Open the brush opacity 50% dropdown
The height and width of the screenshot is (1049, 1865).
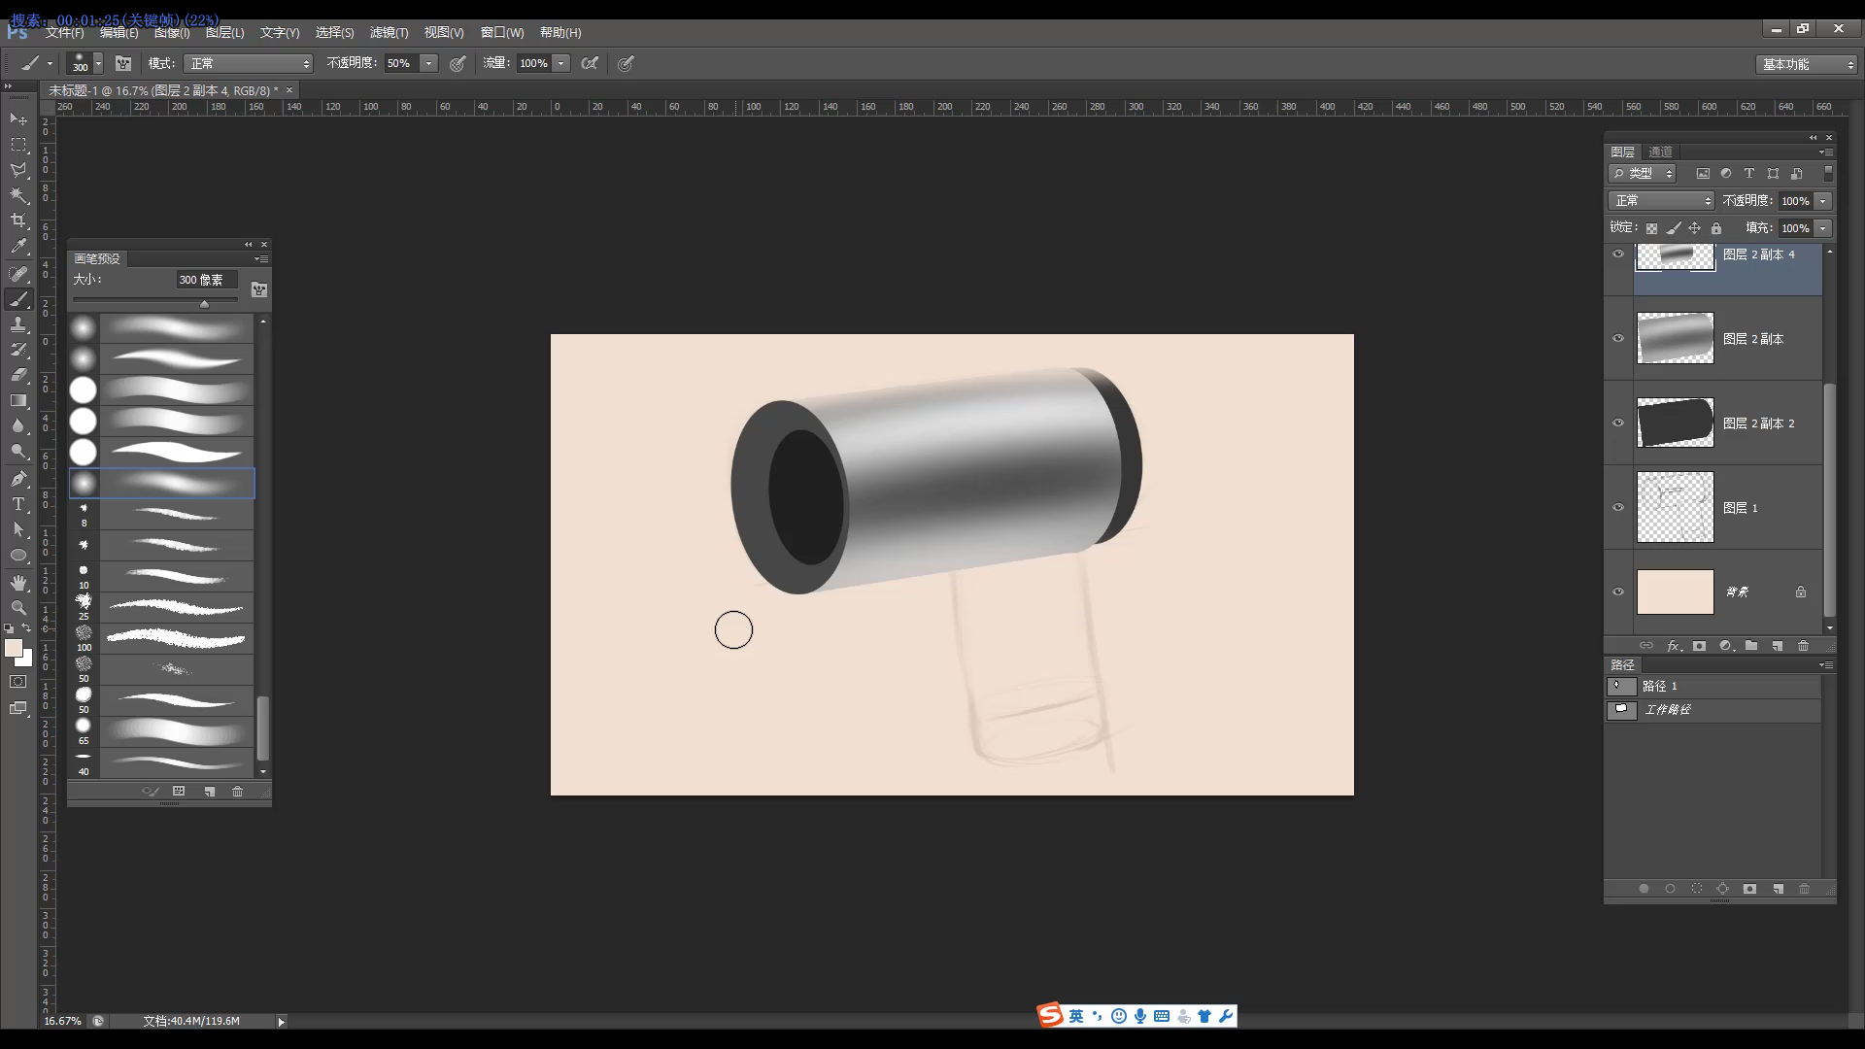427,63
